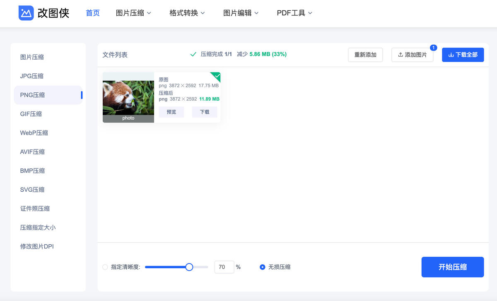497x301 pixels.
Task: Go to the 首页 tab
Action: pyautogui.click(x=93, y=13)
